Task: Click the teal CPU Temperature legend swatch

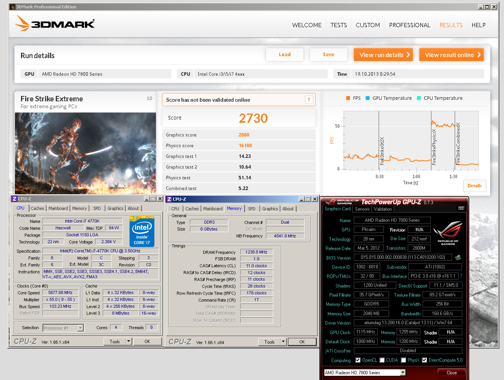Action: (419, 98)
